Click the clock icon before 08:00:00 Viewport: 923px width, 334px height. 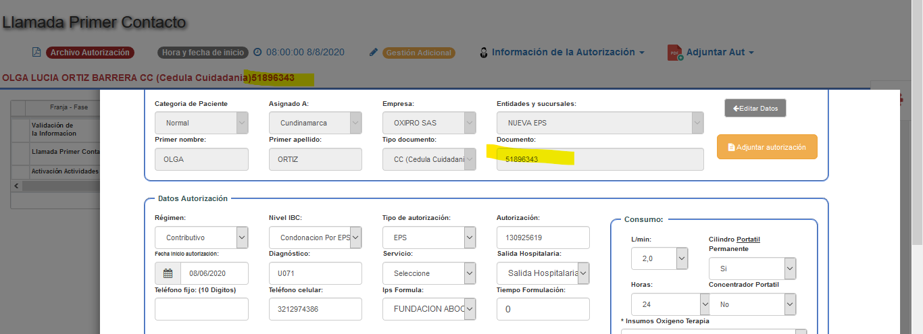coord(257,52)
